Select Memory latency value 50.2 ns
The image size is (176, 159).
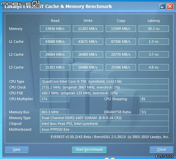click(154, 29)
